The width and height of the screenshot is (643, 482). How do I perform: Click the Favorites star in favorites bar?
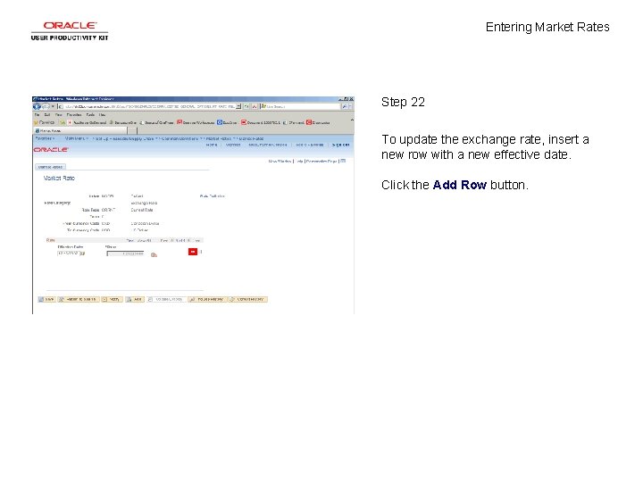(36, 122)
